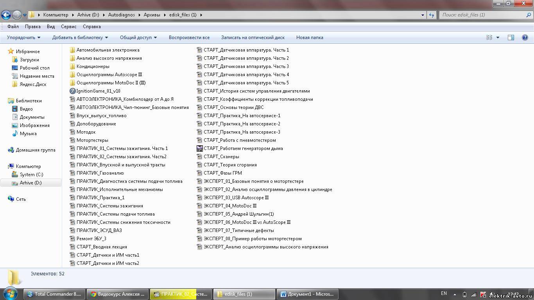Expand arrow after Компьютер in address bar
Image resolution: width=534 pixels, height=300 pixels.
click(x=72, y=15)
